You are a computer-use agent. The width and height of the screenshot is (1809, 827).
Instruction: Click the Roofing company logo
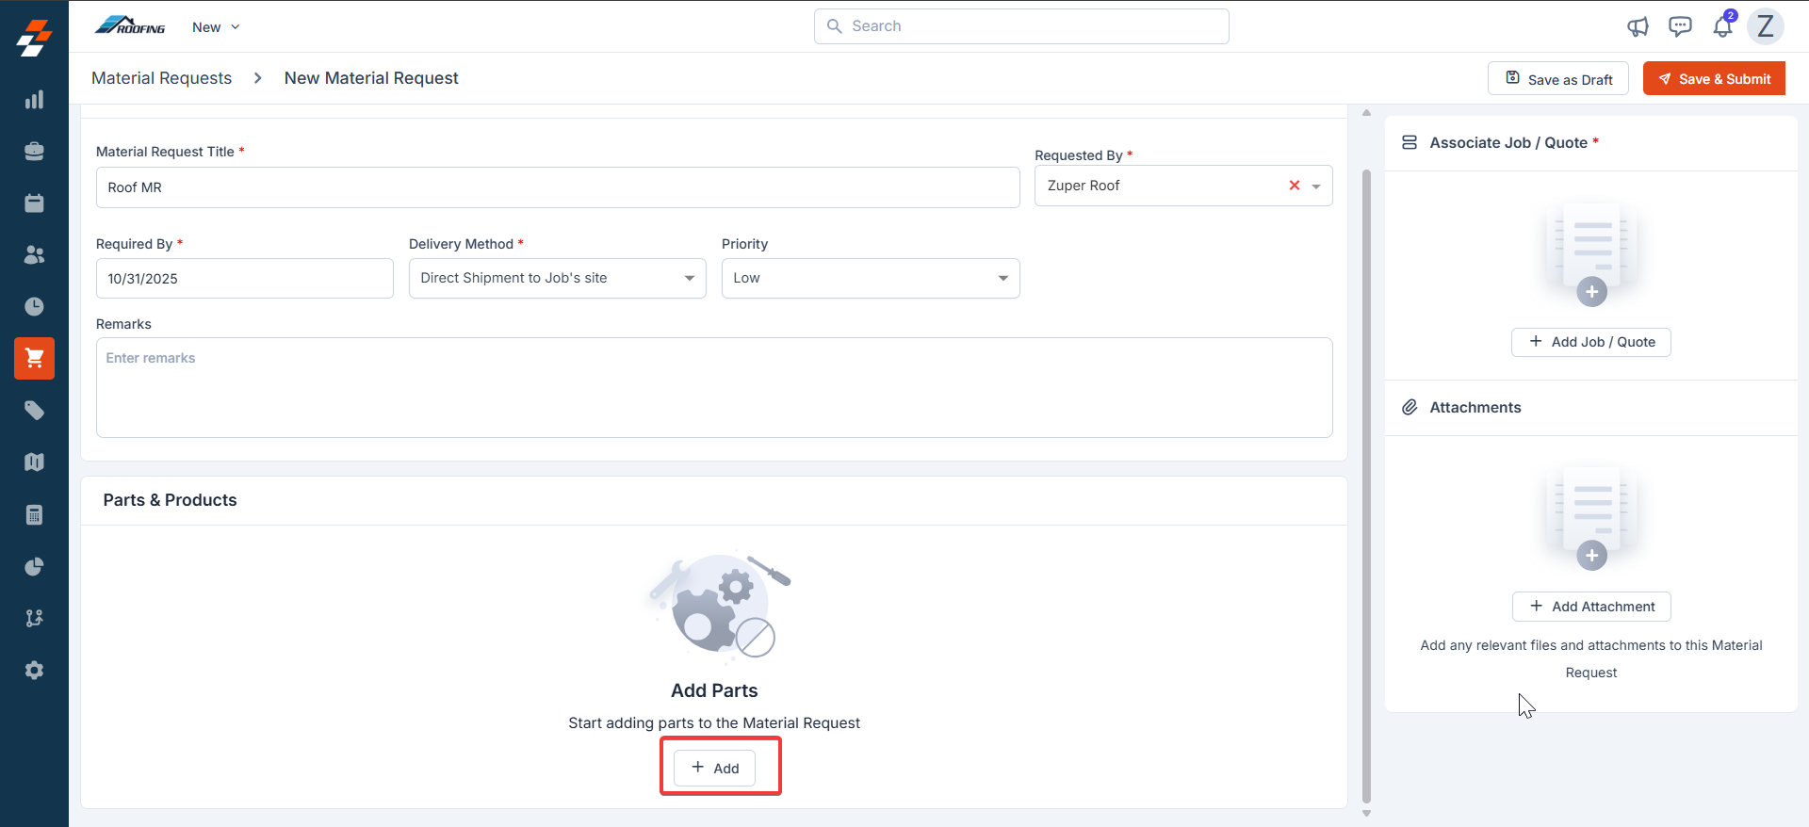130,25
